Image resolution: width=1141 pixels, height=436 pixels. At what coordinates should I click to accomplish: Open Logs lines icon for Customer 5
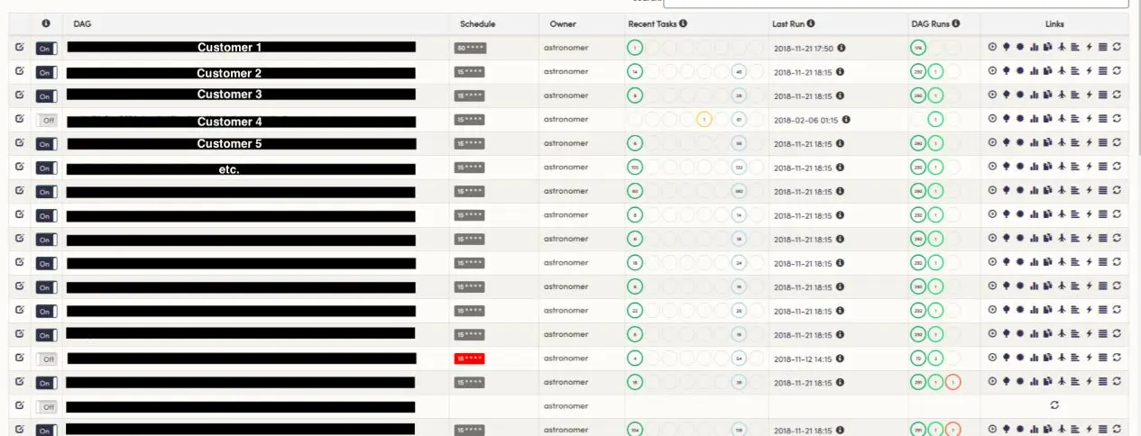(1102, 142)
